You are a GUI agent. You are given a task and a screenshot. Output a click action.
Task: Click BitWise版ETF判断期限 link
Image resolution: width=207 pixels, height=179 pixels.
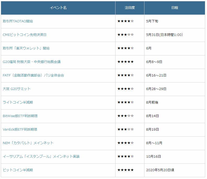click(20, 116)
